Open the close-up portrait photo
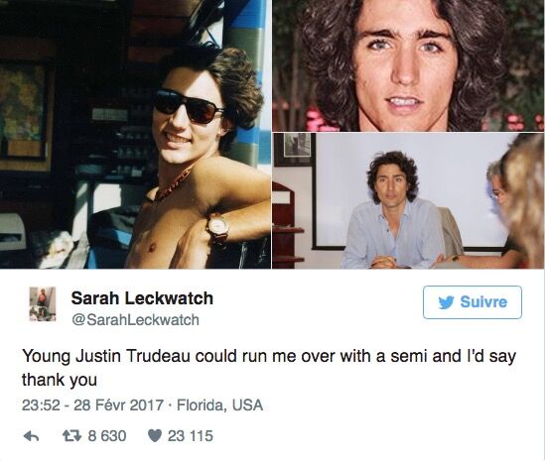The width and height of the screenshot is (546, 461). click(408, 65)
